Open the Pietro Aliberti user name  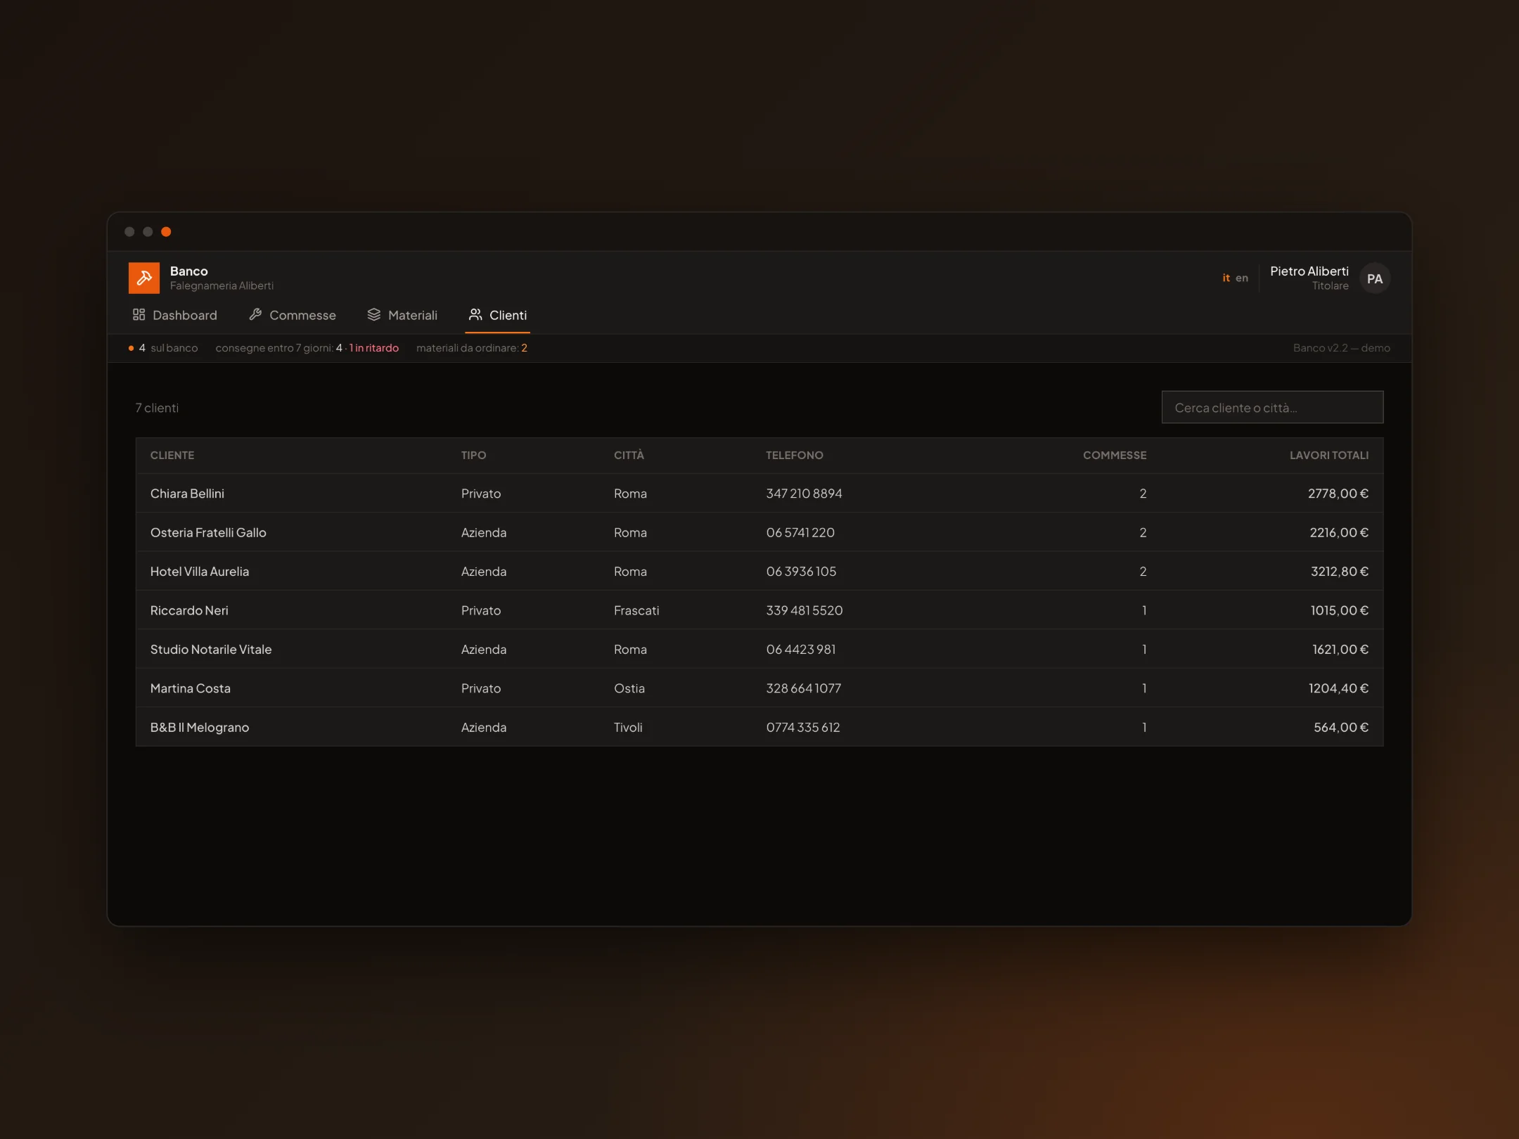(x=1309, y=271)
